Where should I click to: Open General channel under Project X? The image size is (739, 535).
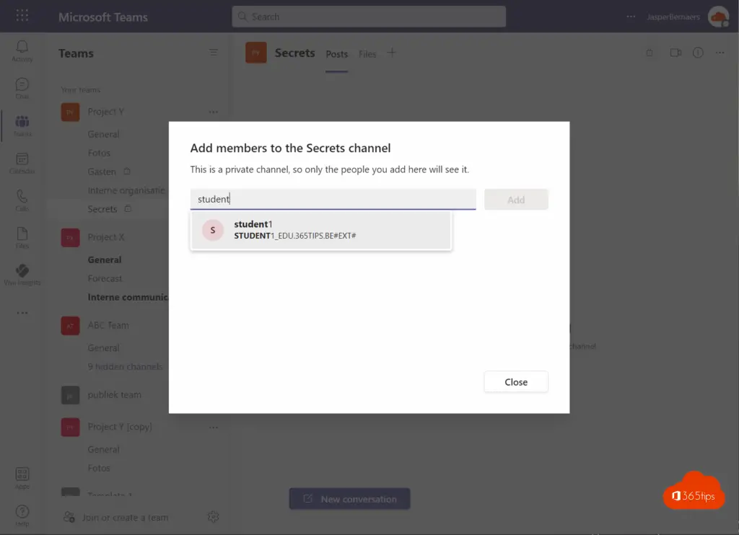point(105,260)
